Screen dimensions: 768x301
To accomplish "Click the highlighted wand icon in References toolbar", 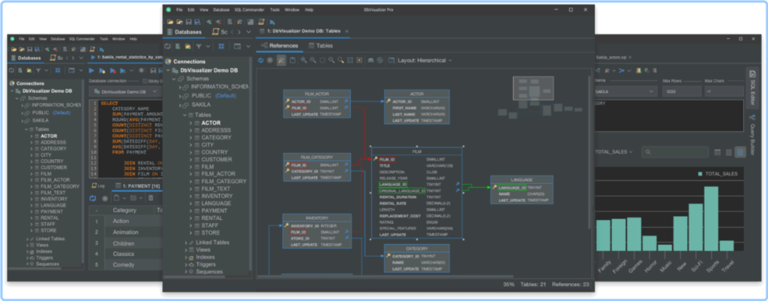I will click(x=281, y=60).
